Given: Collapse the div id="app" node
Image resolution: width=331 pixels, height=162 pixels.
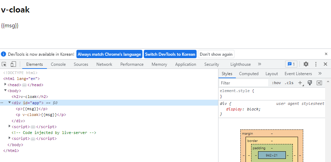Looking at the screenshot, I should pyautogui.click(x=9, y=102).
